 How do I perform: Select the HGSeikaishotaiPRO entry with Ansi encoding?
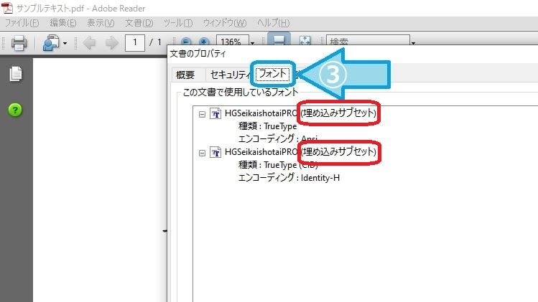coord(300,113)
